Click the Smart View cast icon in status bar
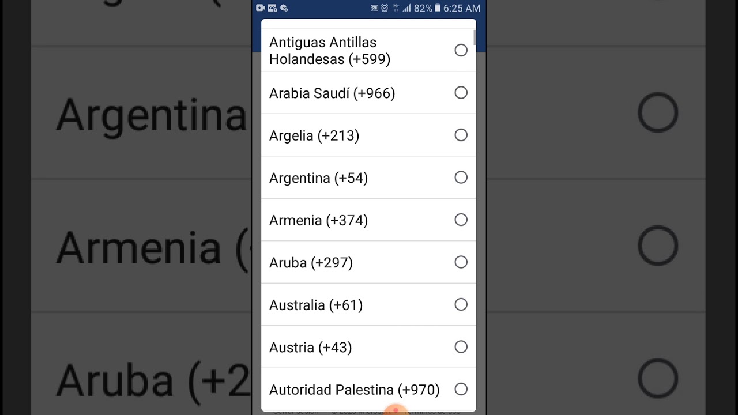738x415 pixels. click(374, 8)
